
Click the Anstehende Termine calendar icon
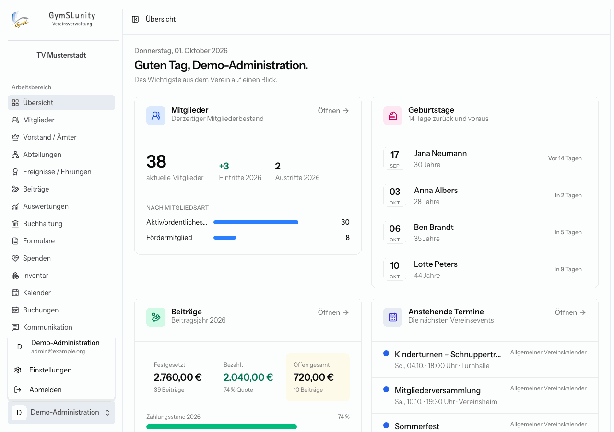click(x=393, y=317)
